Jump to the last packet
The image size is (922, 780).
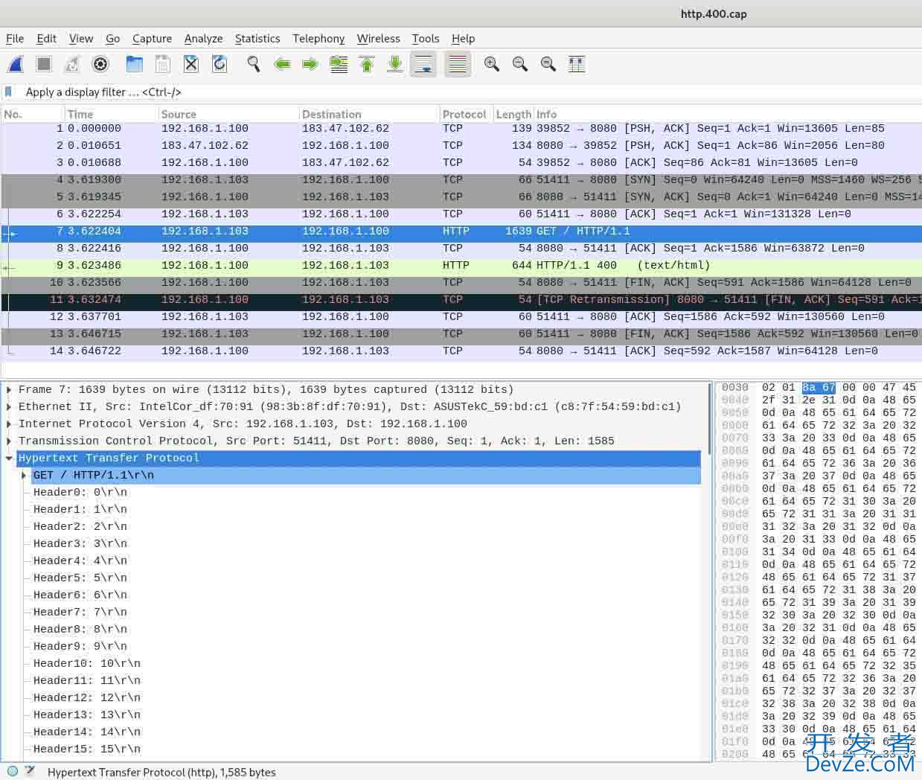395,65
